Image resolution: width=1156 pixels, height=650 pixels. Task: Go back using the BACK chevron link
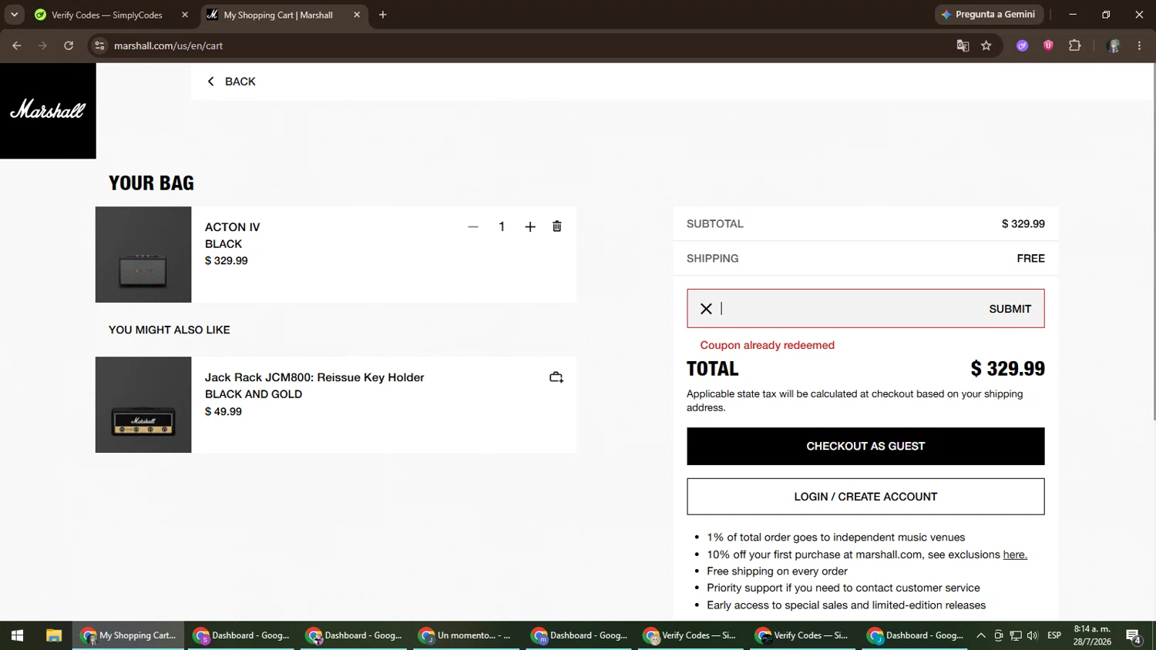pos(231,82)
